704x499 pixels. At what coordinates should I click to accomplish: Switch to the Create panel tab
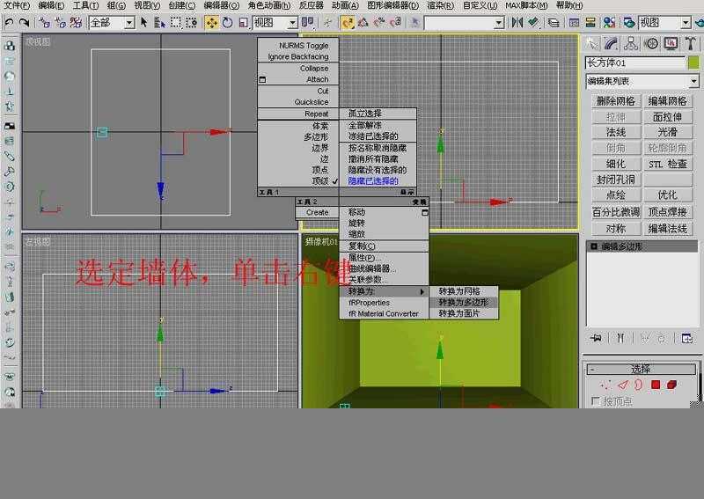[x=592, y=44]
